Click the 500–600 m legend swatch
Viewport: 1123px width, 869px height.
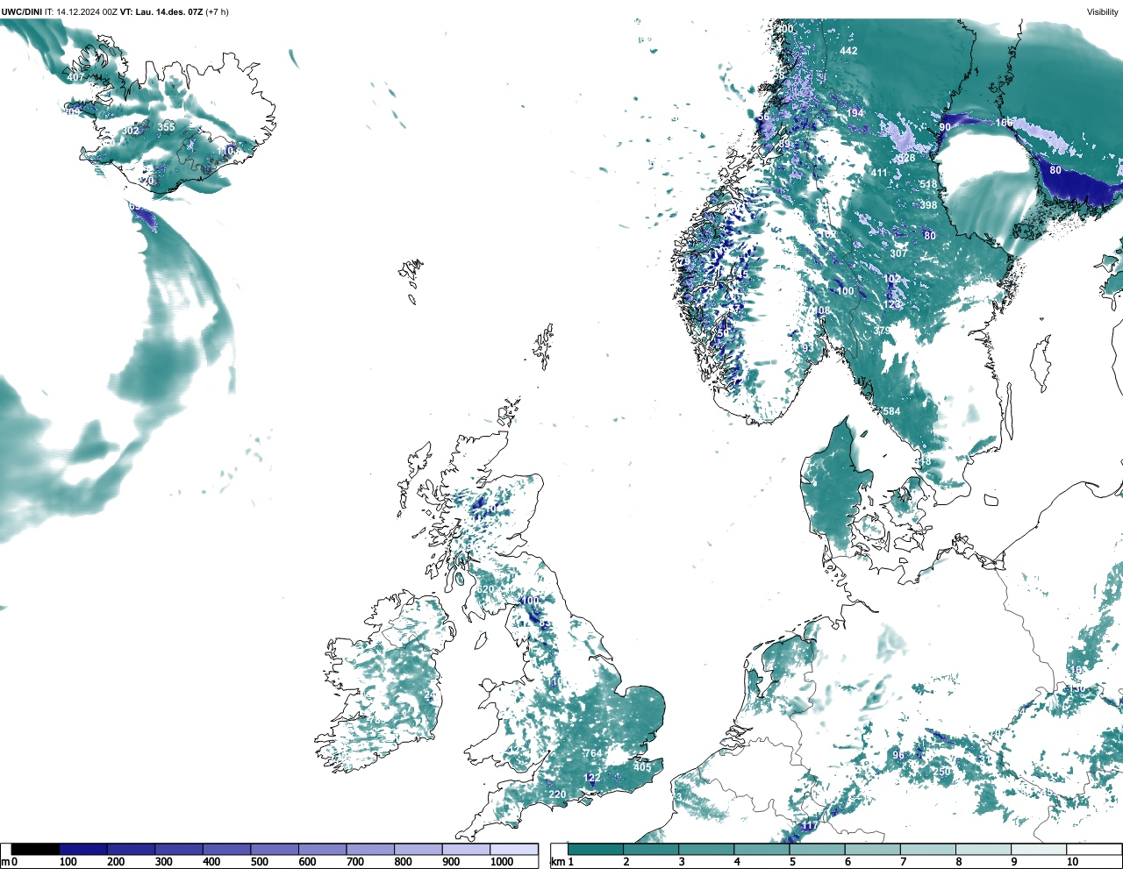(275, 849)
